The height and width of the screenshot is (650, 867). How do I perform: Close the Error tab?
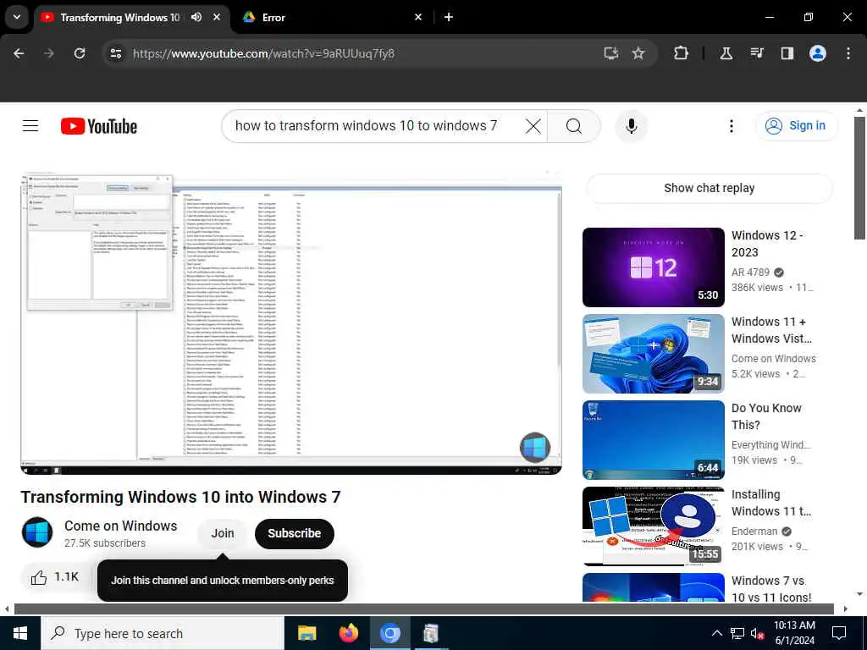click(418, 17)
